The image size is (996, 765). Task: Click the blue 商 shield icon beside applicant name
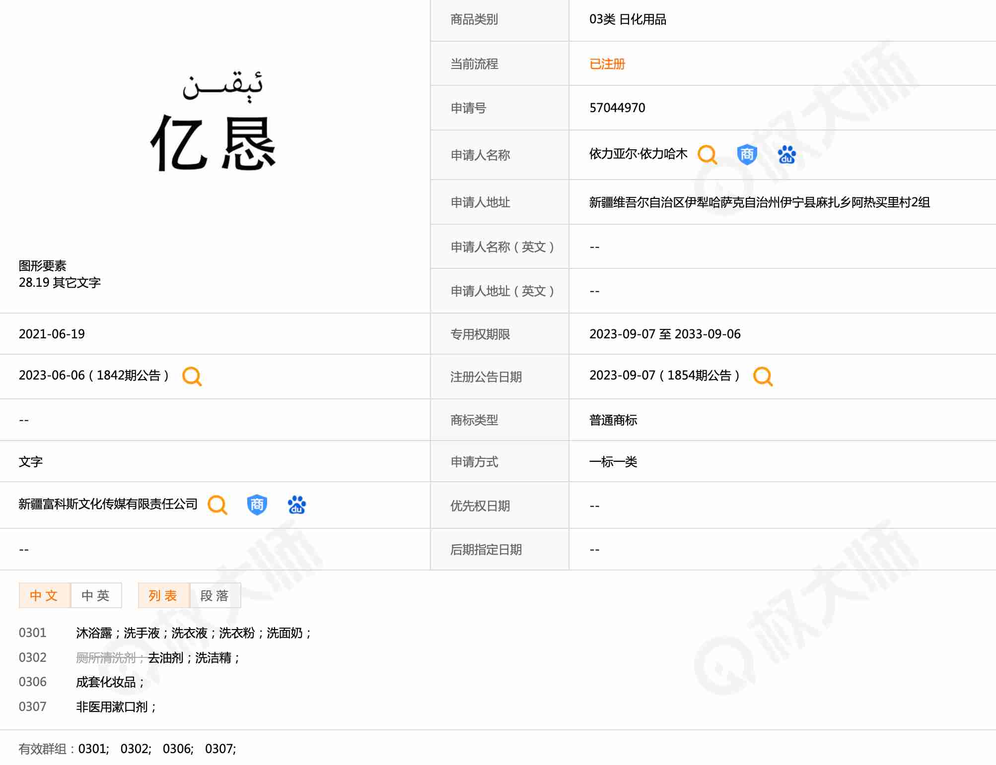click(747, 155)
